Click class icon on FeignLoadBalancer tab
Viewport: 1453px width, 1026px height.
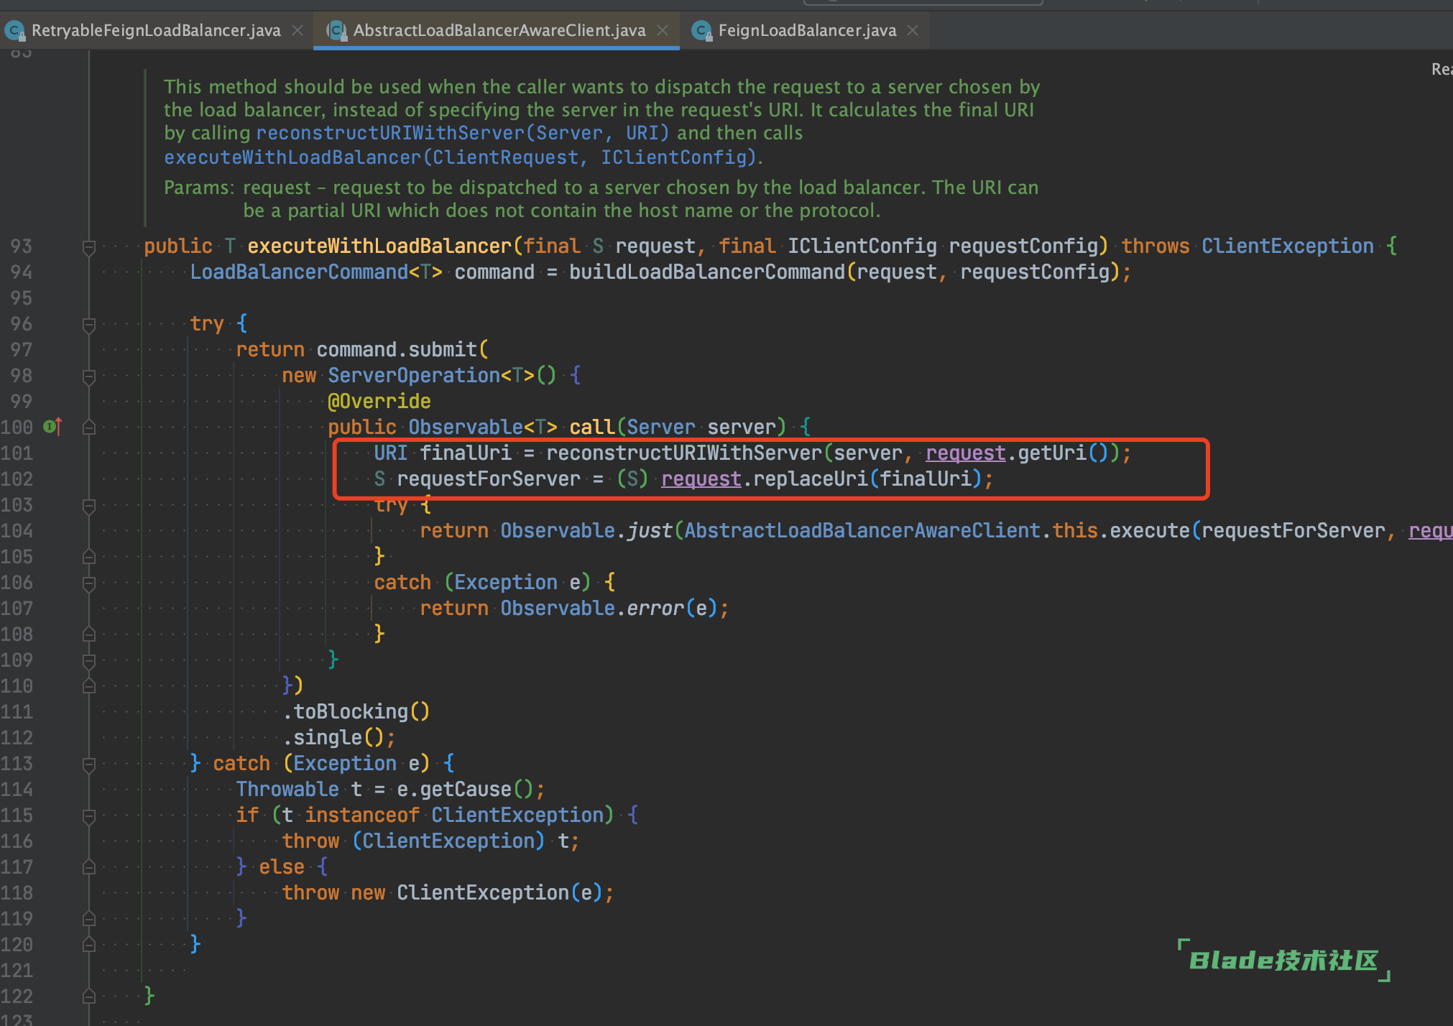pos(701,30)
